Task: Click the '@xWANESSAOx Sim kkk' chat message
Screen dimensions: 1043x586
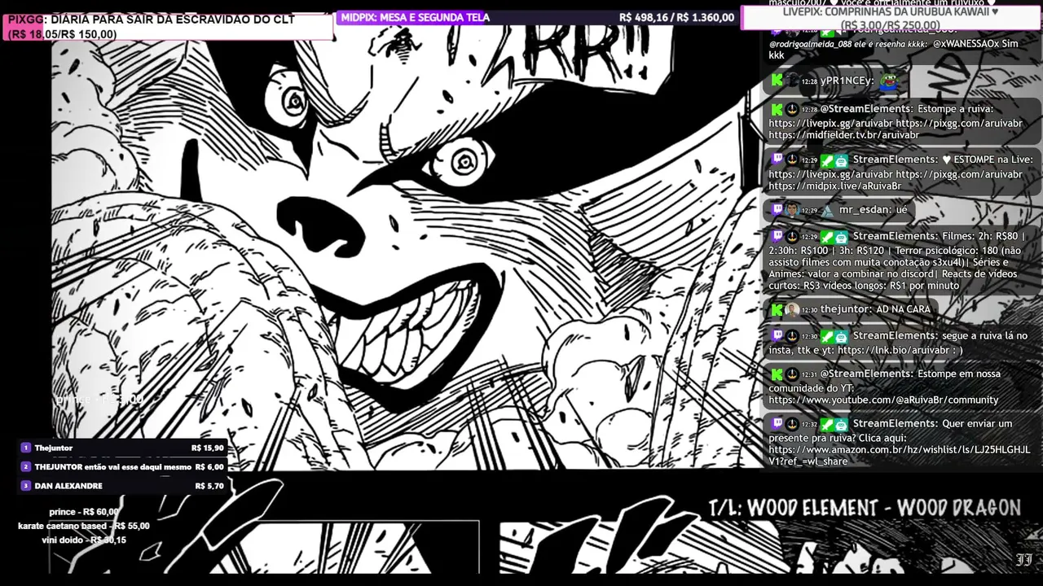Action: click(x=894, y=49)
